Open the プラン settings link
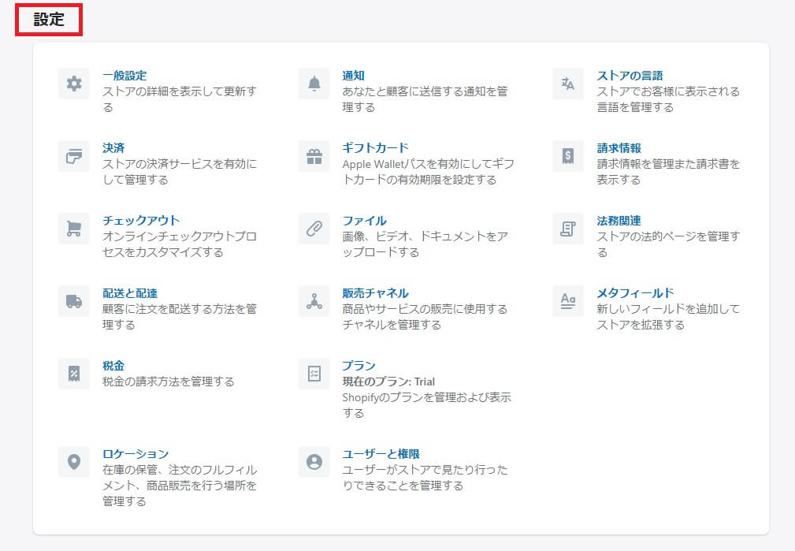 tap(358, 366)
